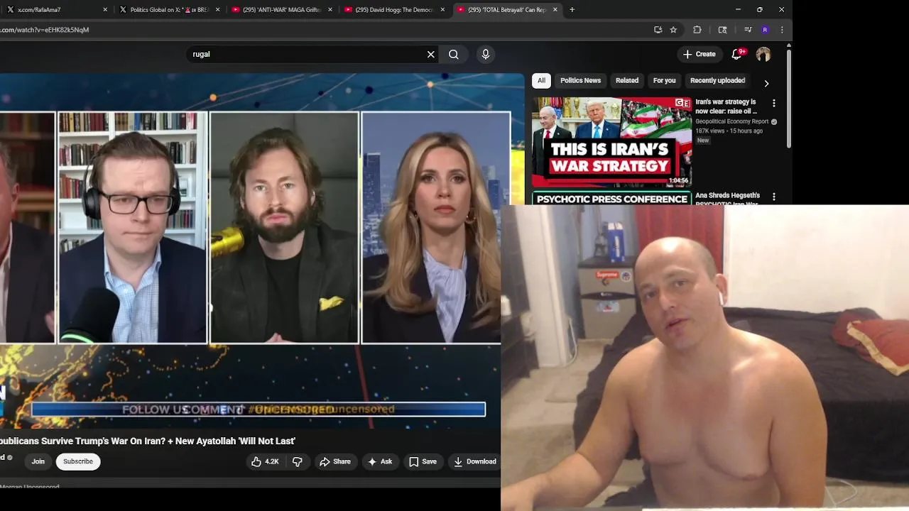
Task: Start voice search with microphone
Action: point(486,54)
